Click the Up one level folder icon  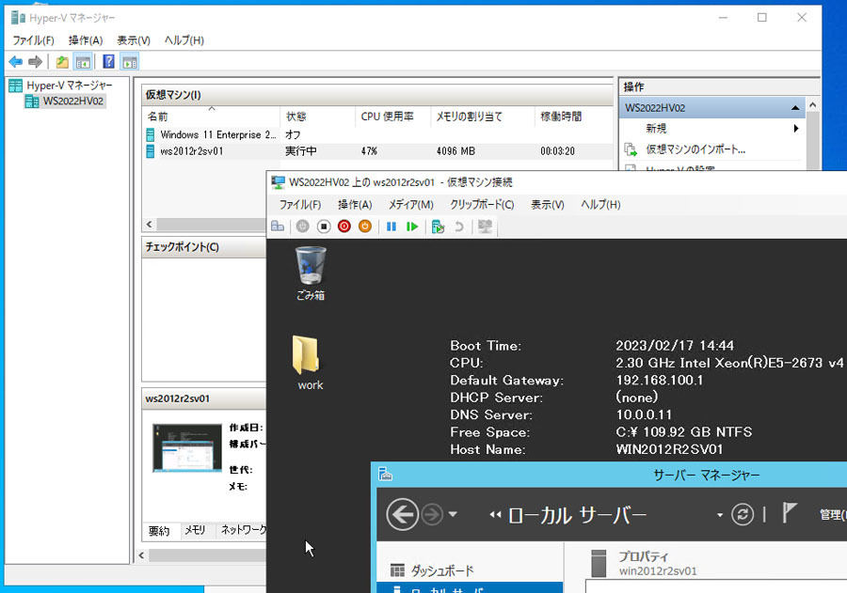[62, 62]
